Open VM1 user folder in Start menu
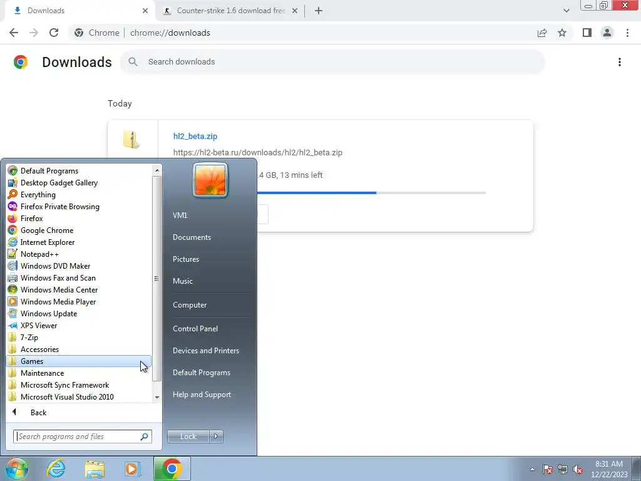This screenshot has width=641, height=481. click(180, 215)
